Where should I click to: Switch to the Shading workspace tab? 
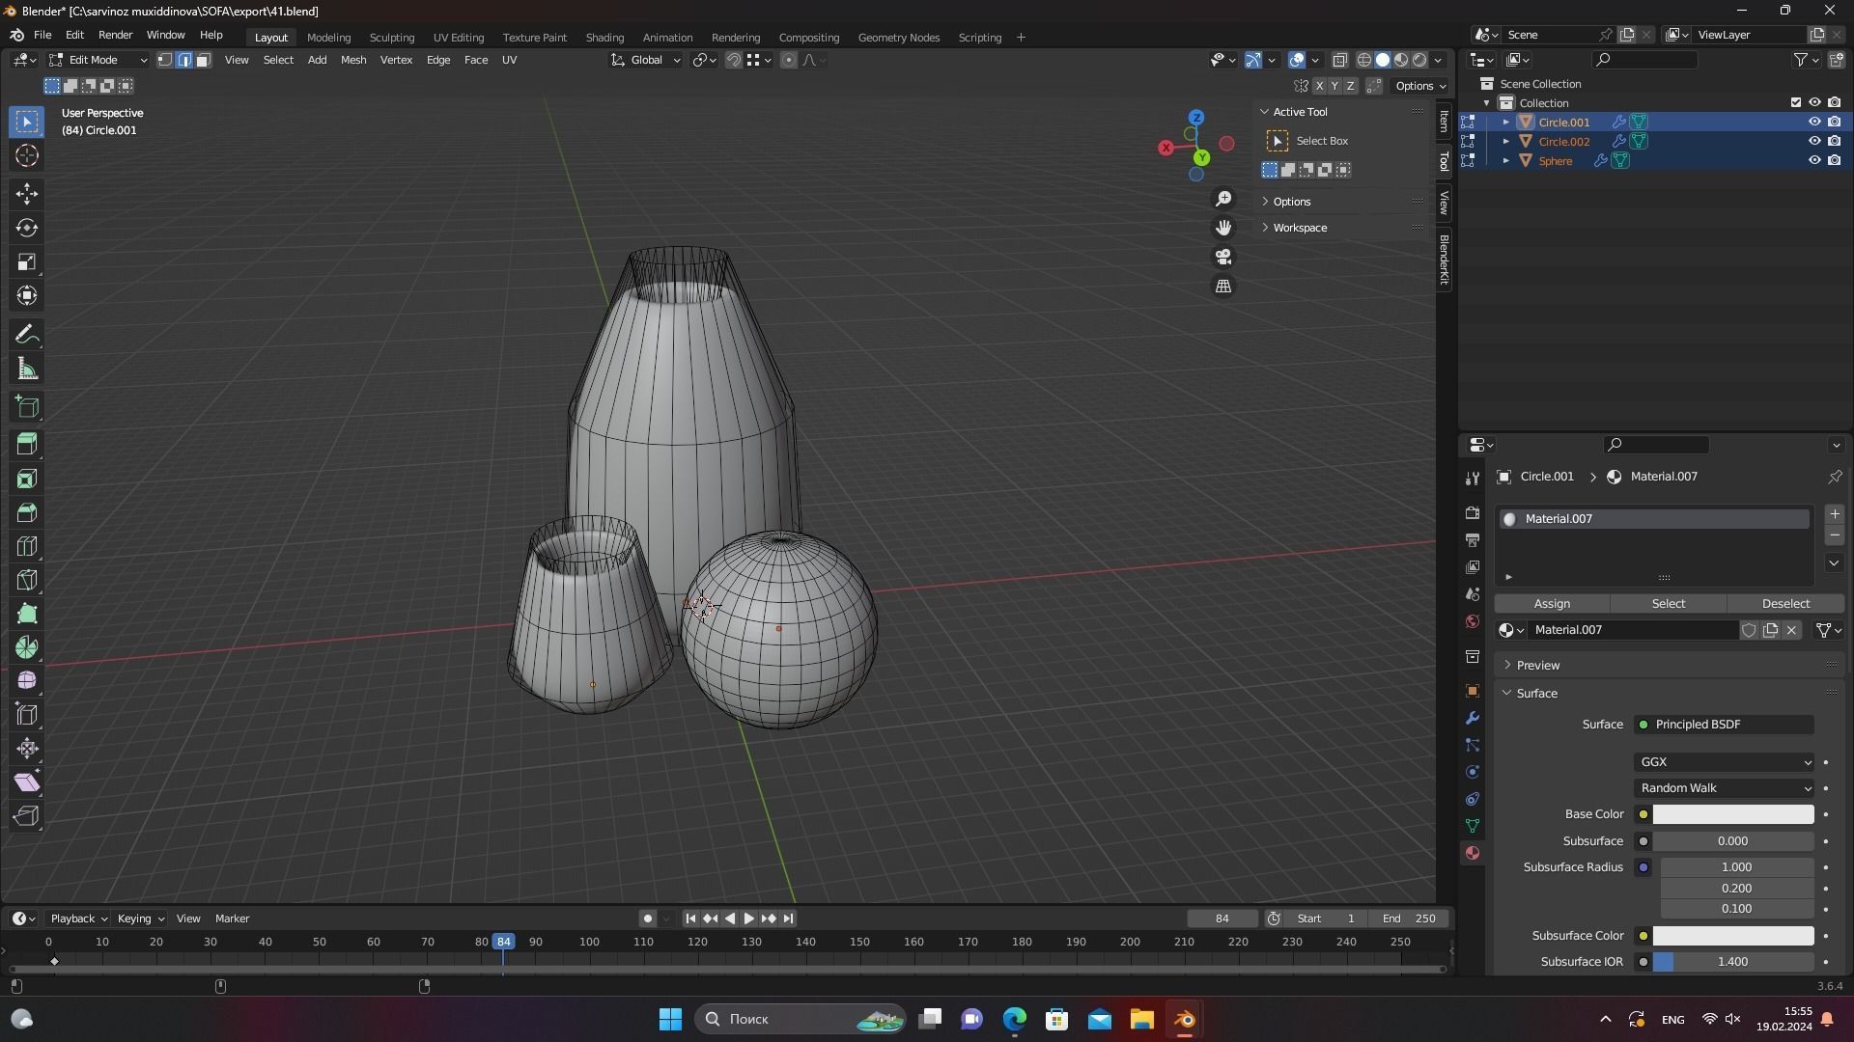(604, 38)
